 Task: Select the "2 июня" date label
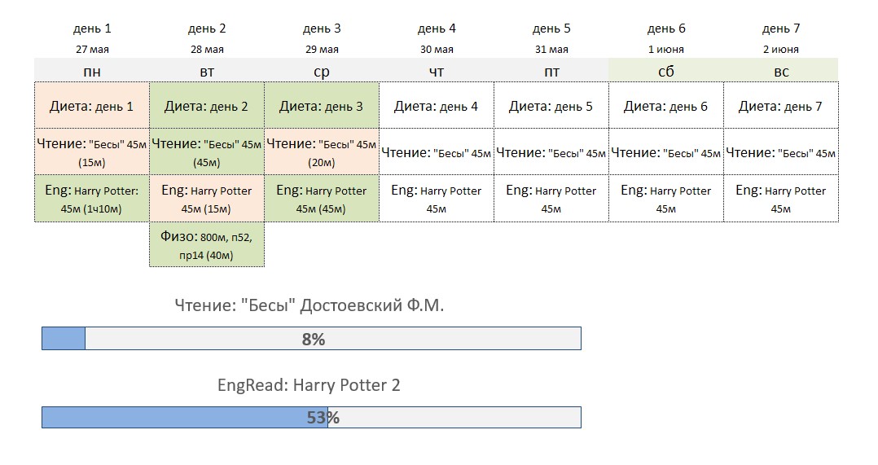(x=780, y=49)
